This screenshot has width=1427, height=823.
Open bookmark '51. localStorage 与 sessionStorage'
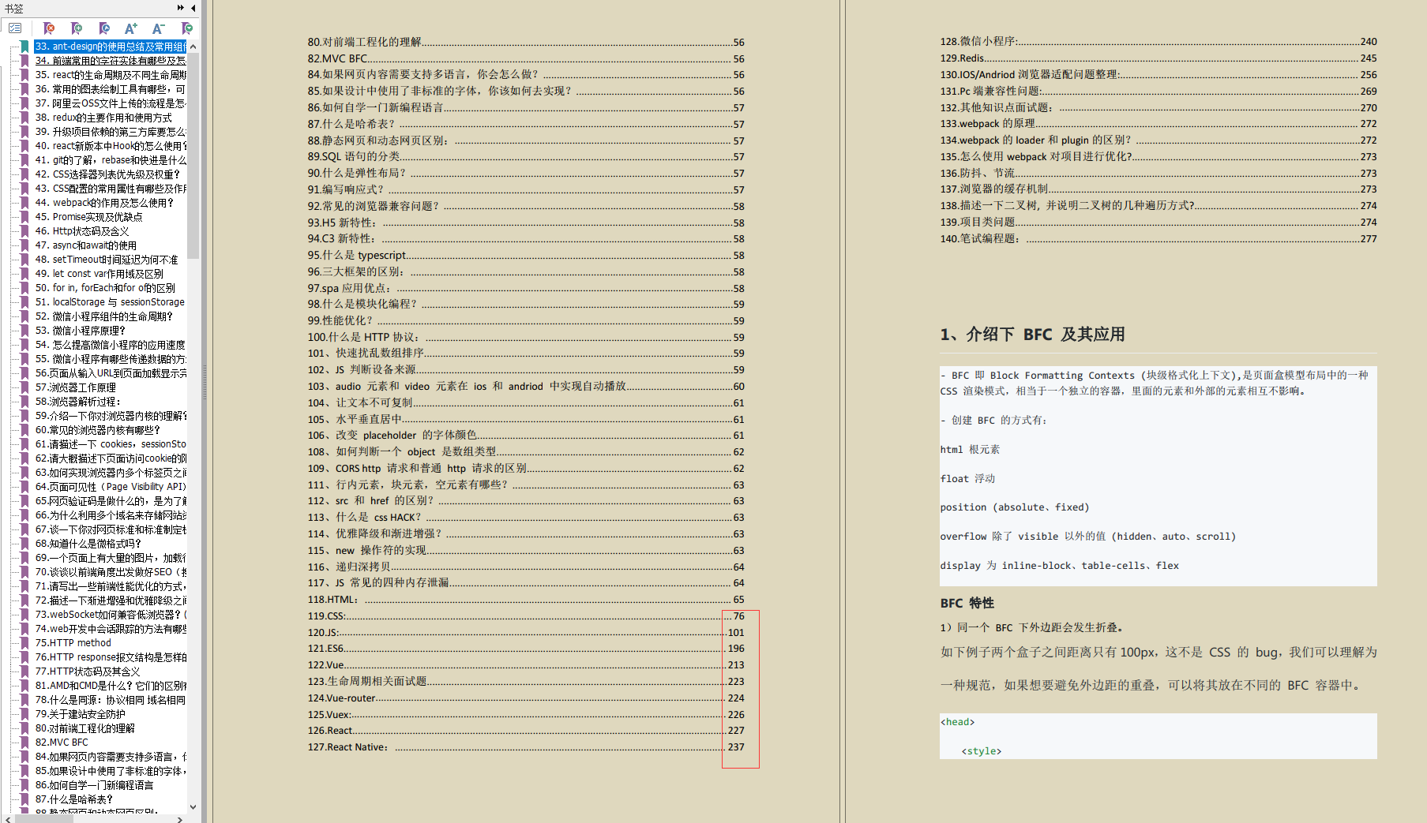110,302
